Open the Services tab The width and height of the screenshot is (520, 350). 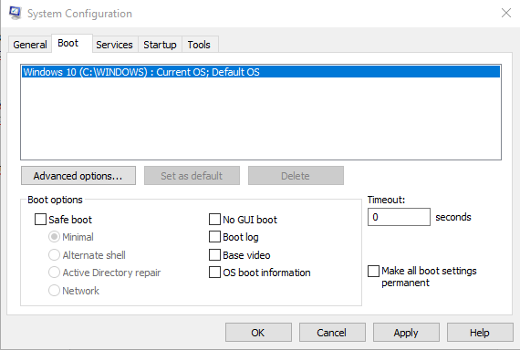(114, 45)
